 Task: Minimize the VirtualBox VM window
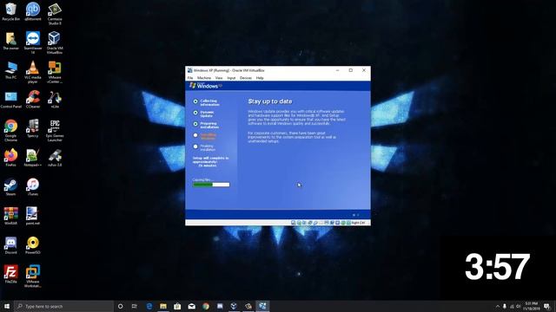tap(338, 70)
